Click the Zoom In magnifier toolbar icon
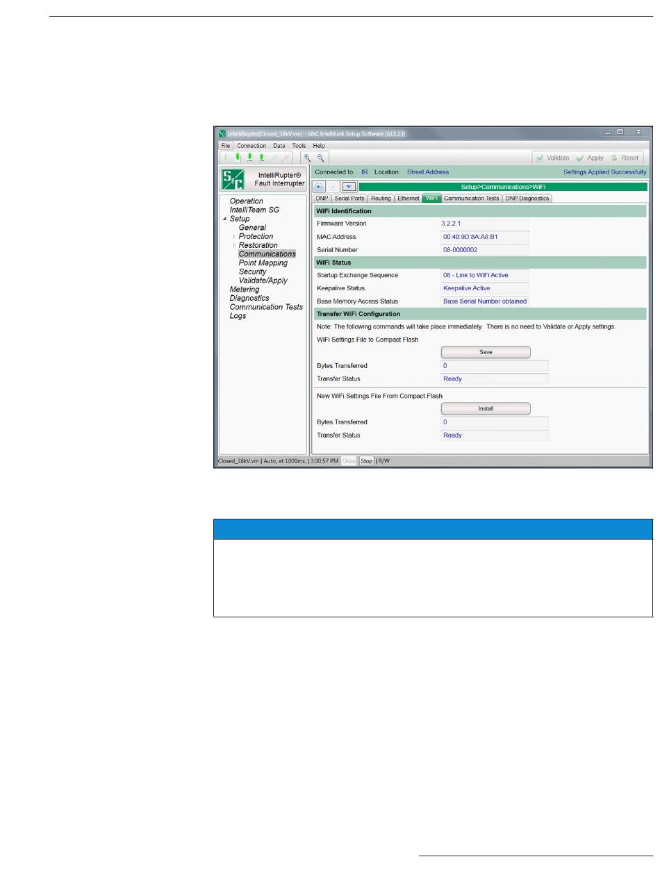The image size is (660, 875). pyautogui.click(x=306, y=158)
